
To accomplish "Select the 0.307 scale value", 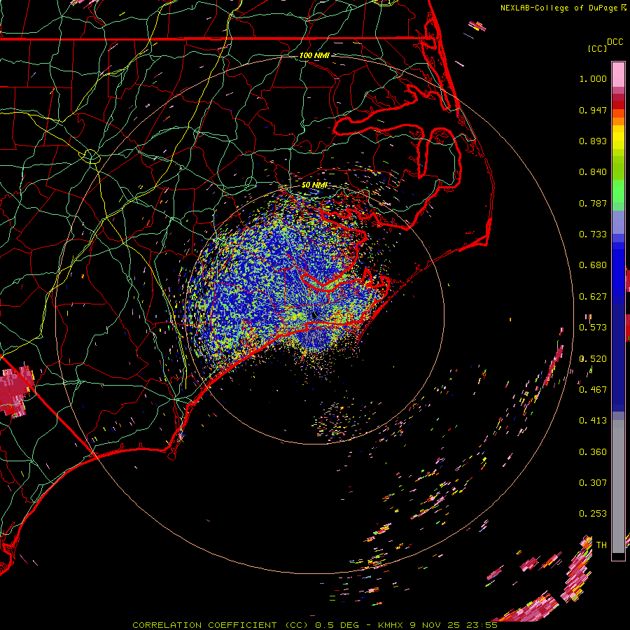I will 593,483.
